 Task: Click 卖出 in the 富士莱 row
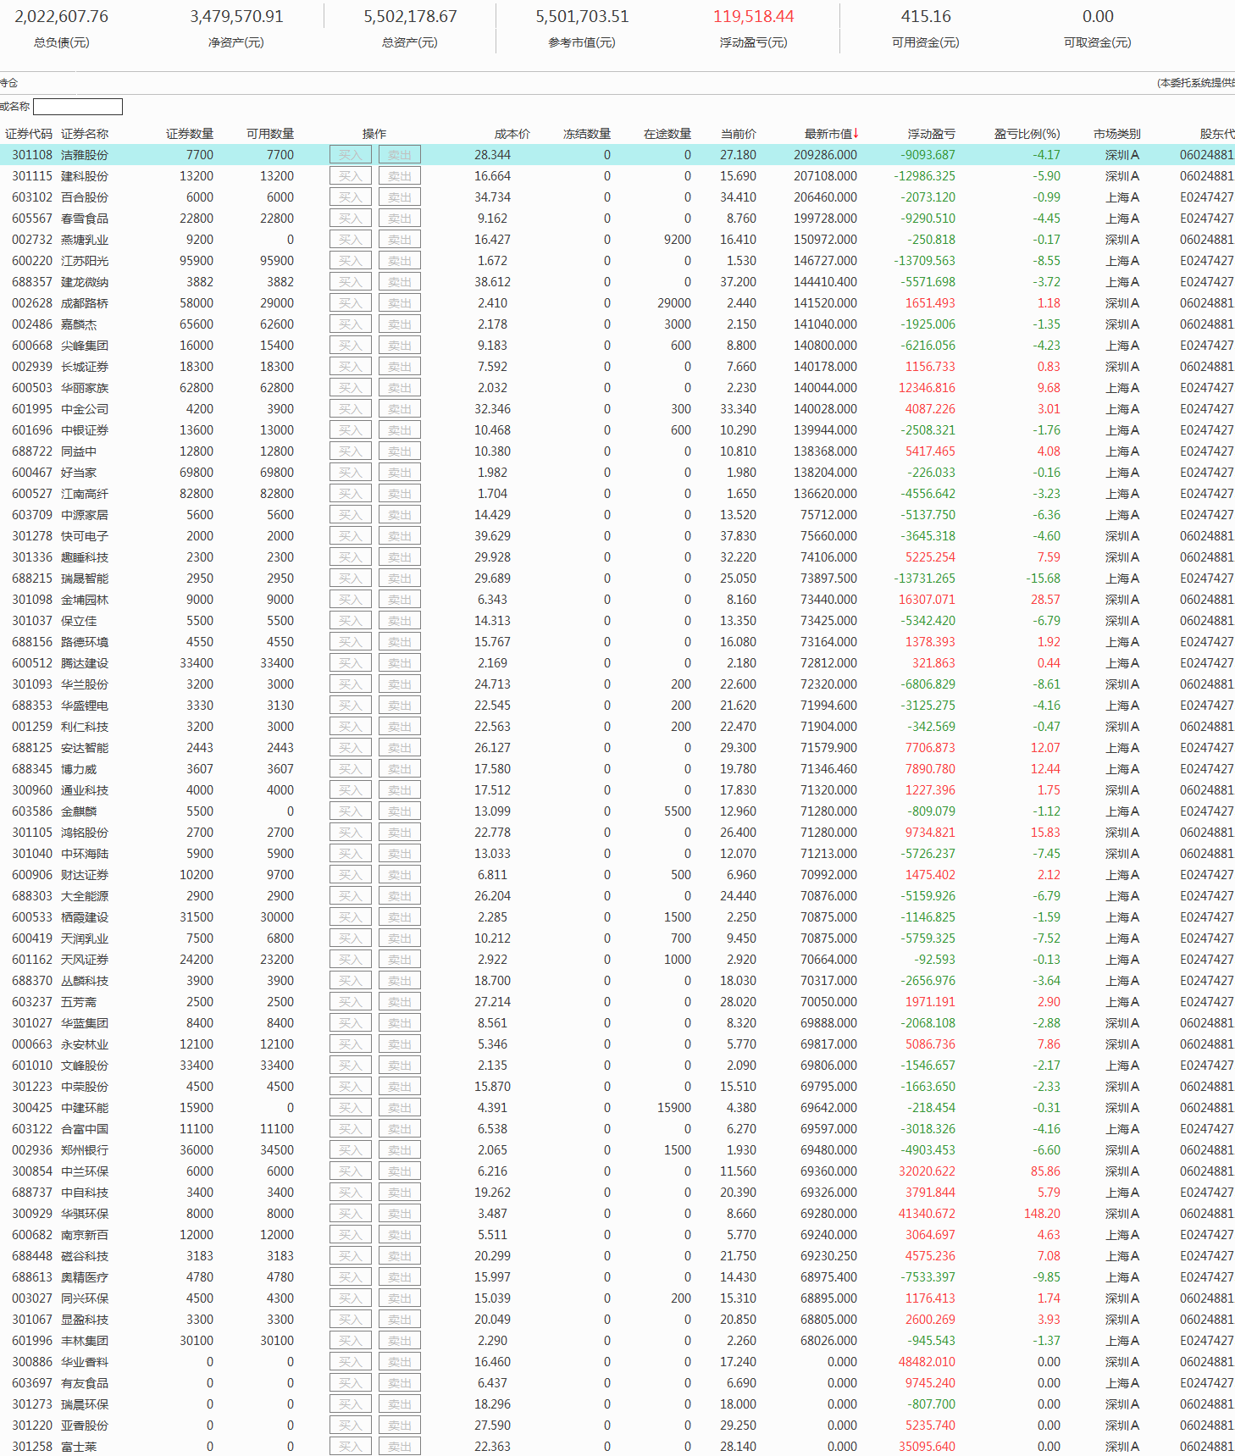[x=400, y=1447]
